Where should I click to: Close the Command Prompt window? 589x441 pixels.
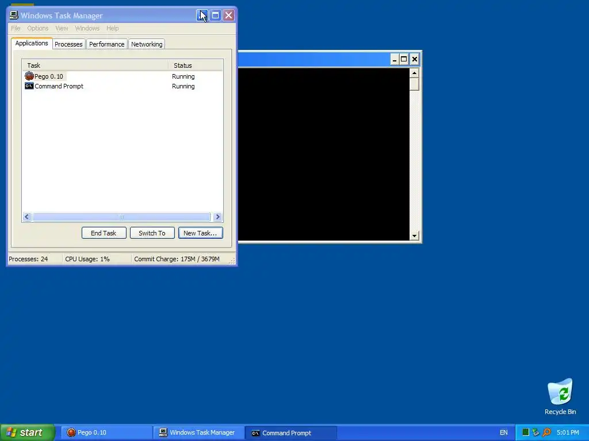(414, 59)
